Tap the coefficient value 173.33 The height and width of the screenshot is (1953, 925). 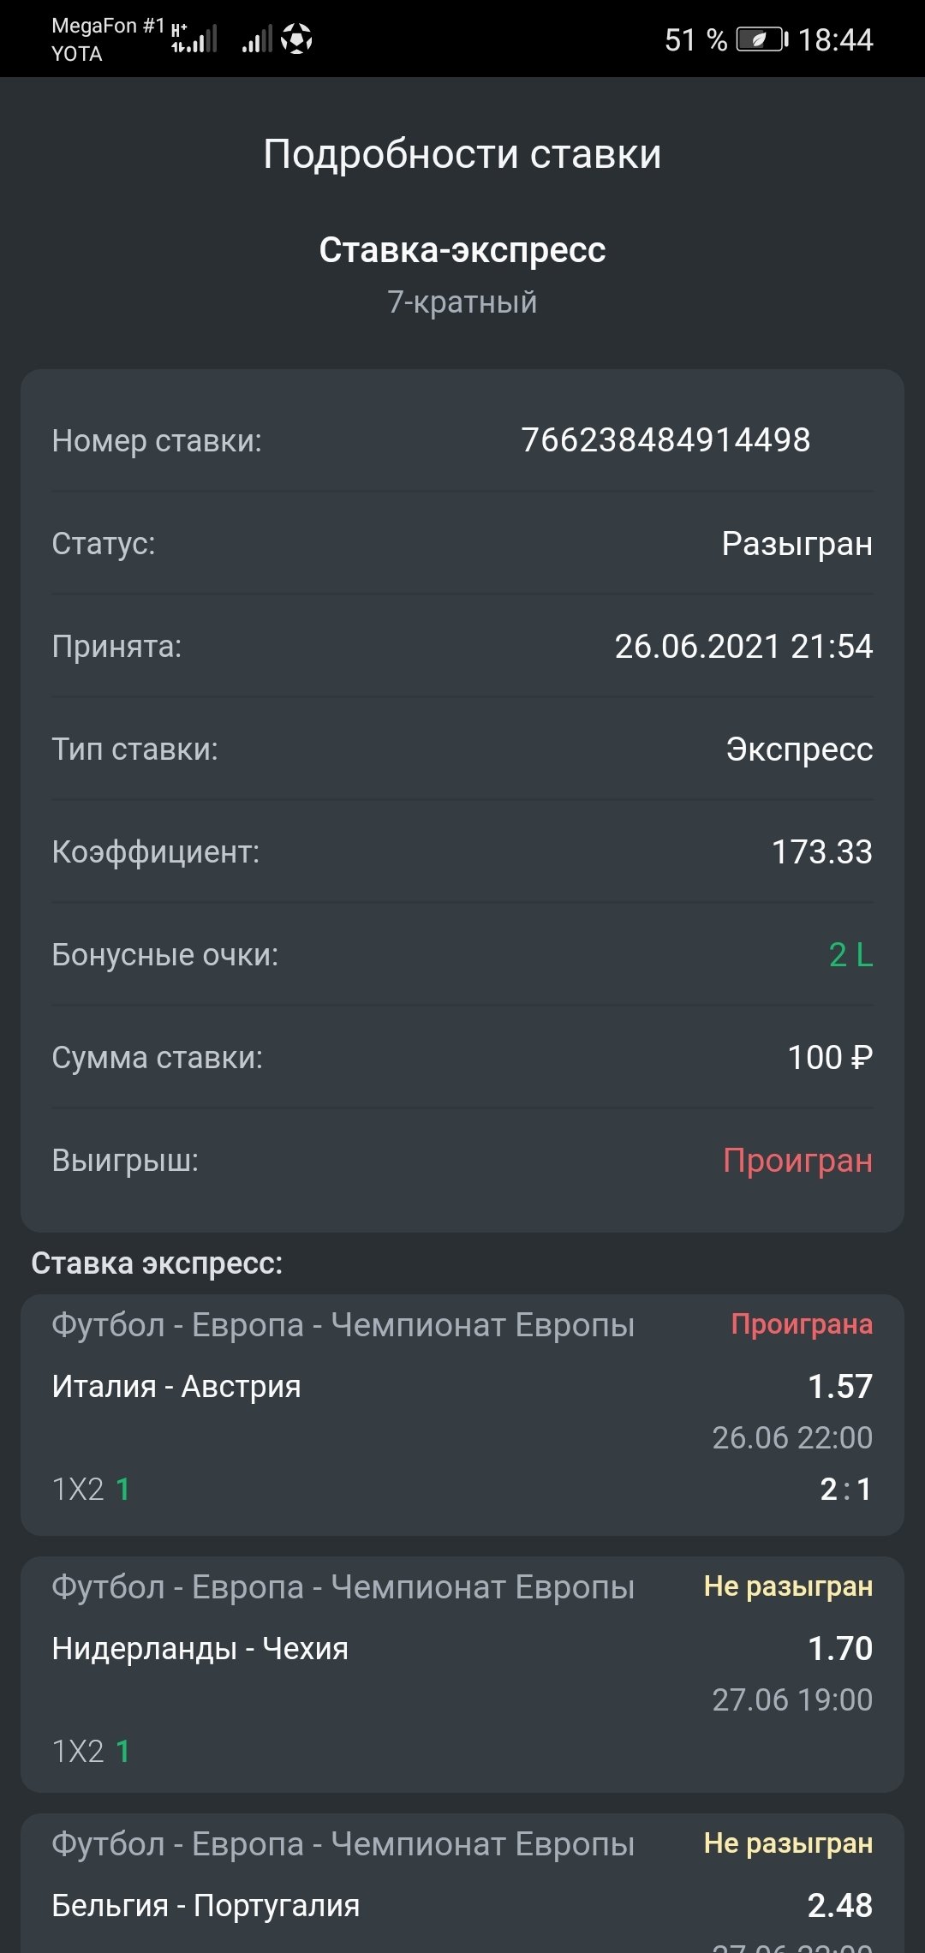821,852
